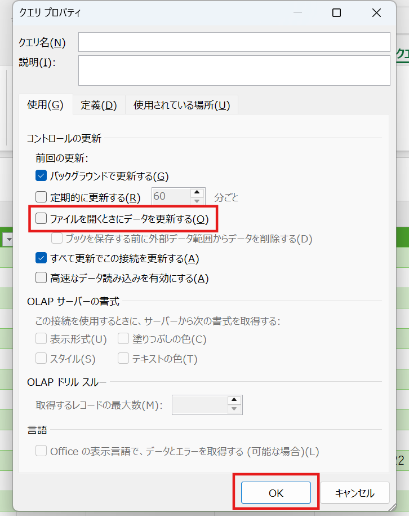
Task: Check ファイルを開くときにデータを更新する option
Action: pyautogui.click(x=41, y=218)
